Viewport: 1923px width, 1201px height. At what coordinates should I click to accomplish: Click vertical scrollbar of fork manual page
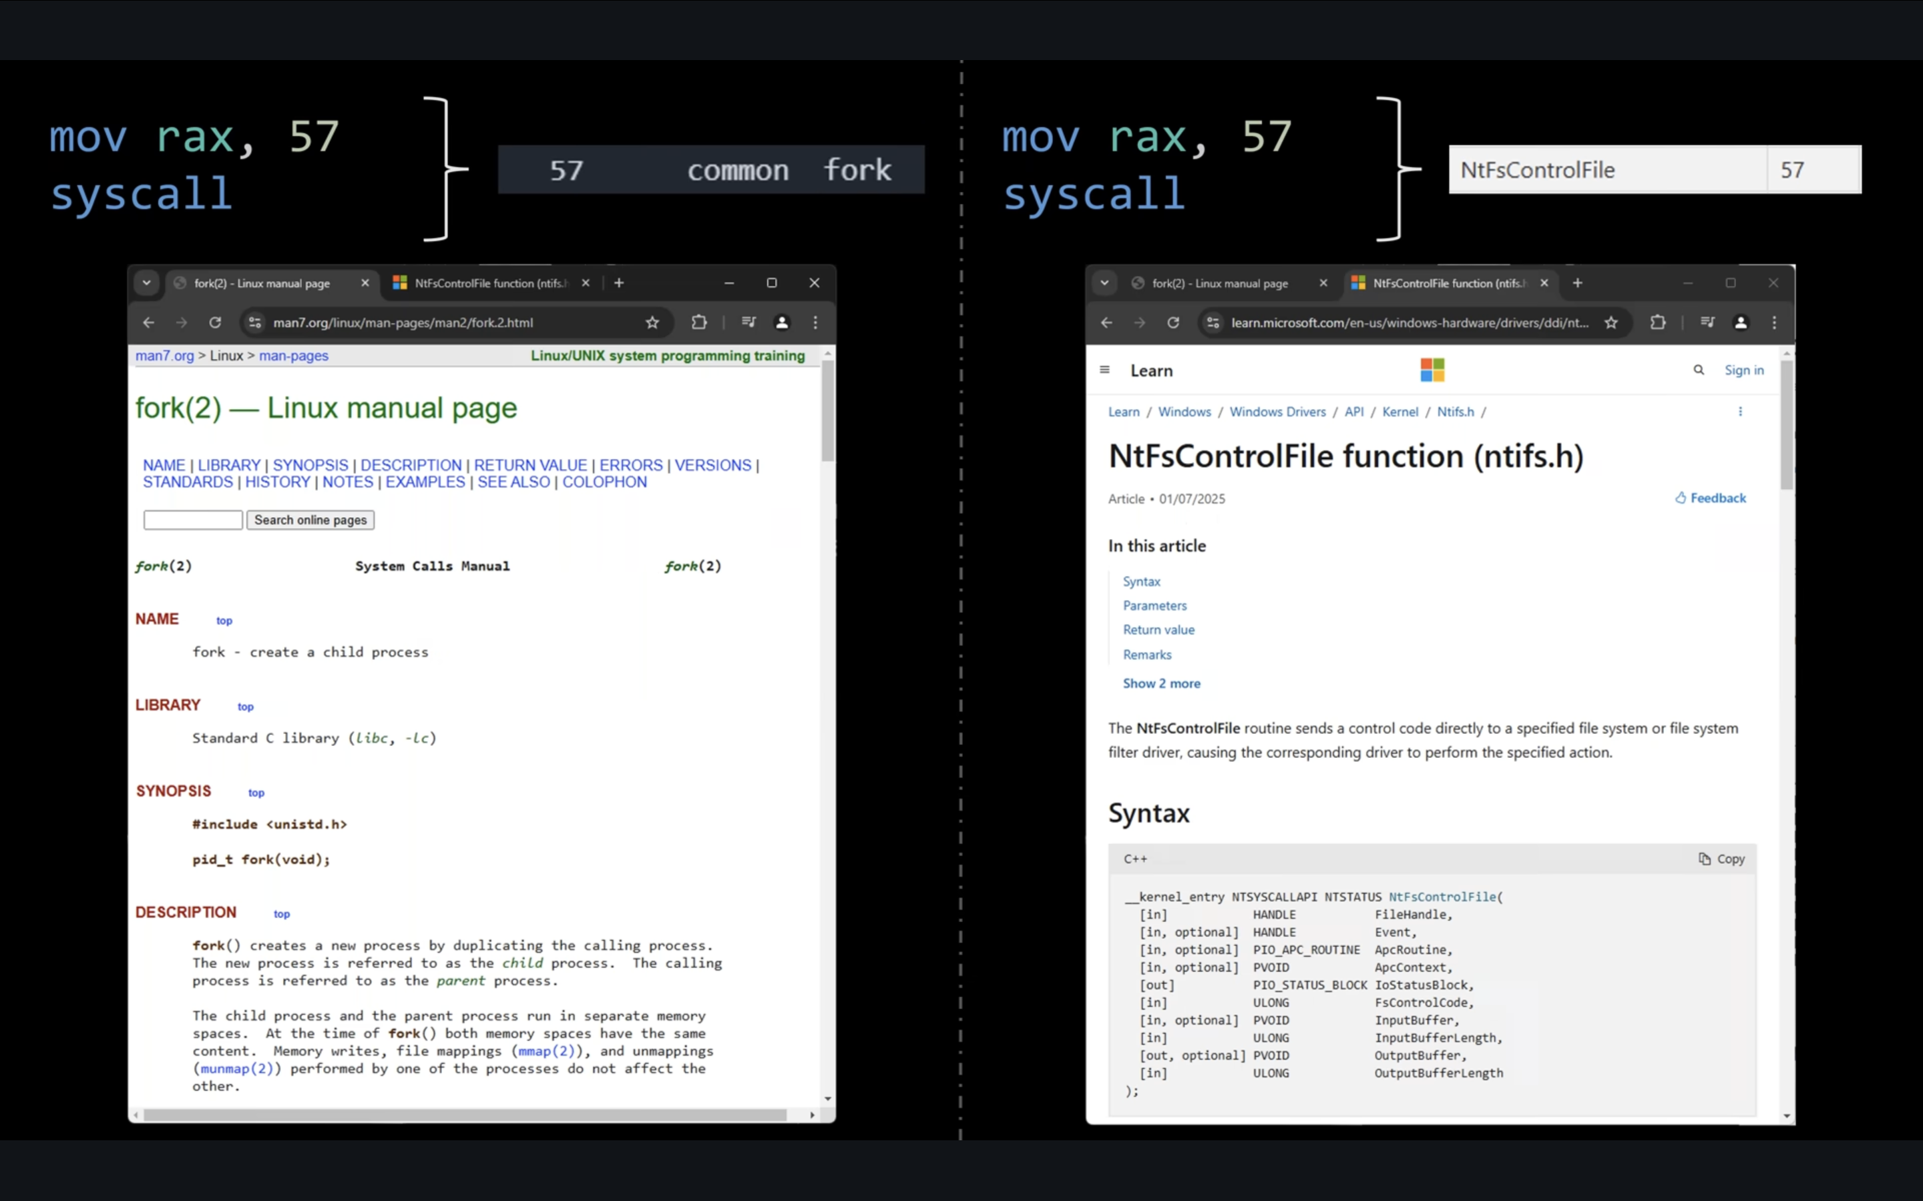[828, 410]
